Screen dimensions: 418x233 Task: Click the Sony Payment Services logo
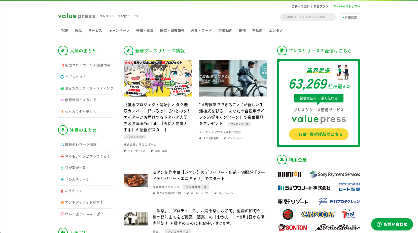click(x=335, y=174)
